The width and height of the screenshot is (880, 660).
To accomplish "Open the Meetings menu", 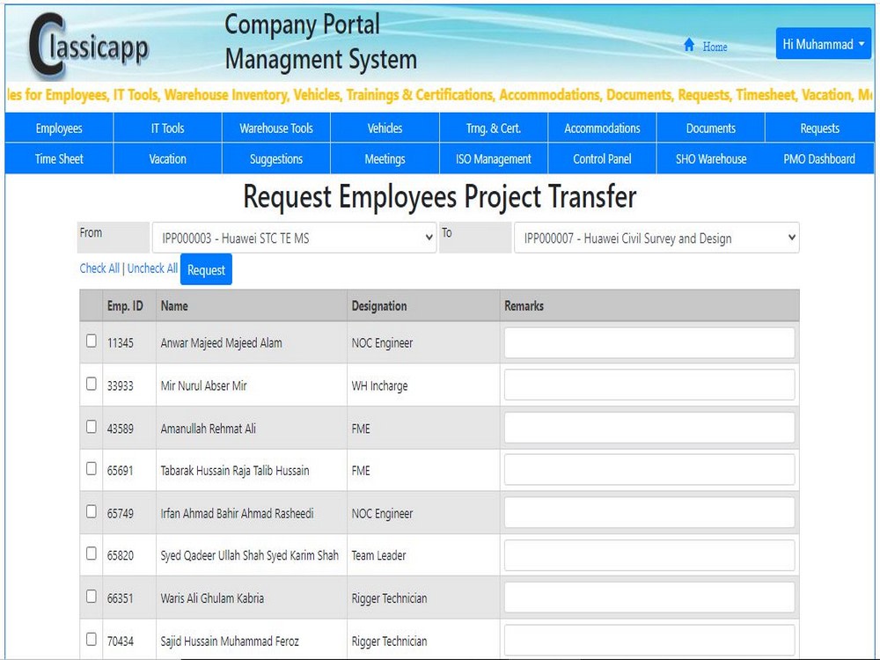I will (385, 158).
